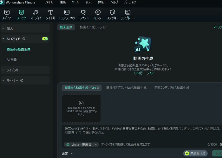Click the マイファ link at top right
Screen dimensions: 222x158
tap(218, 27)
